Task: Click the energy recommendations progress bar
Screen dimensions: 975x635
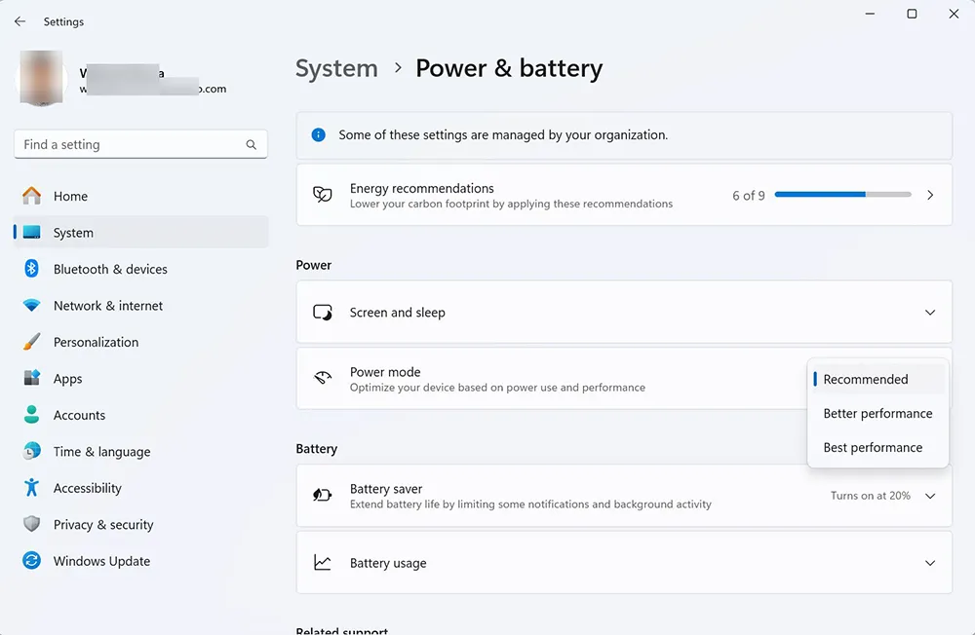Action: (841, 195)
